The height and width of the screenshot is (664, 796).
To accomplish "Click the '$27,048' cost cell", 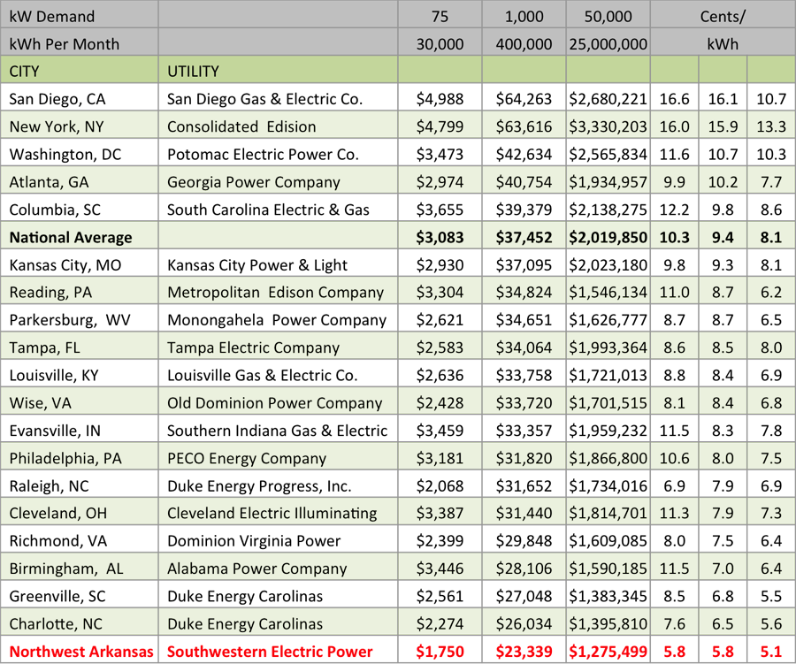I will (524, 596).
